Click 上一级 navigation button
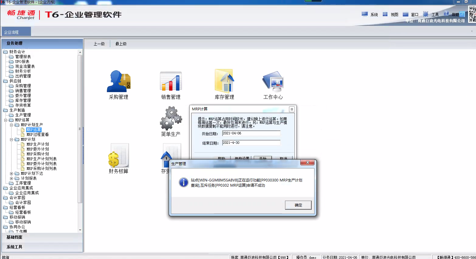476x259 pixels. pos(99,44)
